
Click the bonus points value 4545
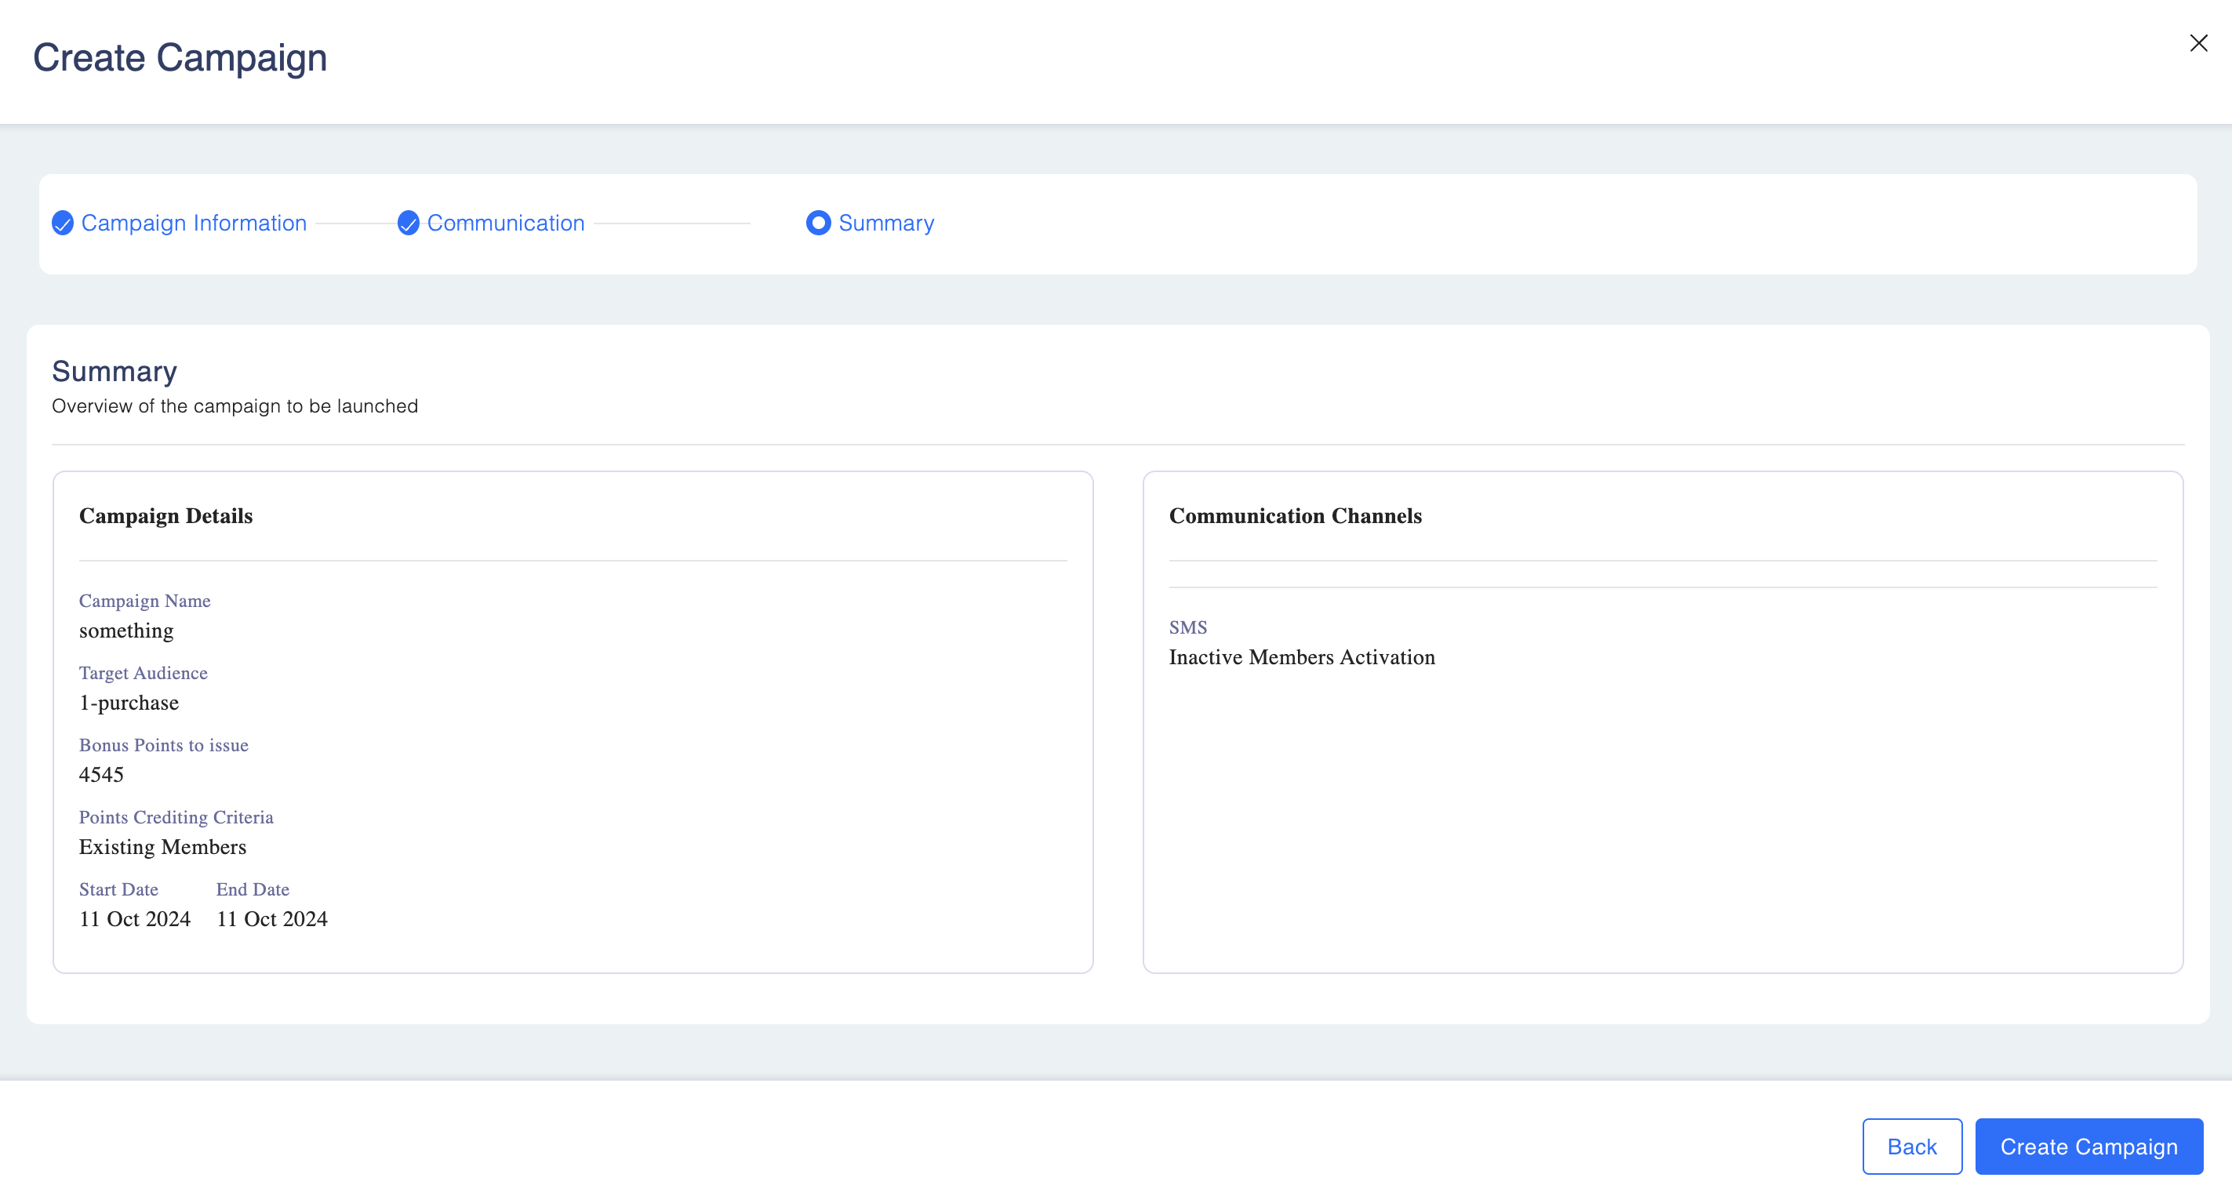(101, 775)
